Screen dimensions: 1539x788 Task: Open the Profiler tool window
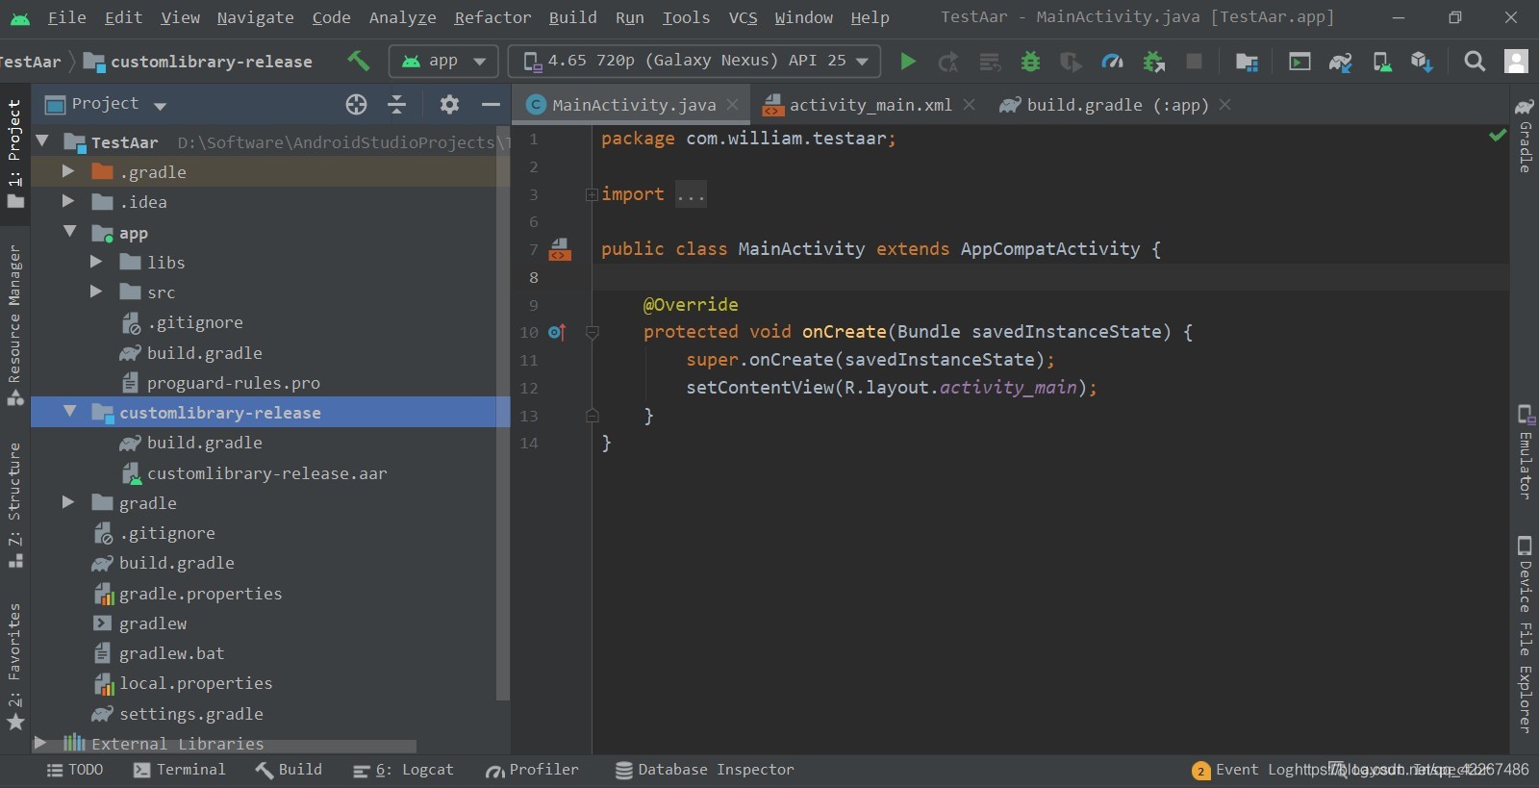click(x=532, y=770)
